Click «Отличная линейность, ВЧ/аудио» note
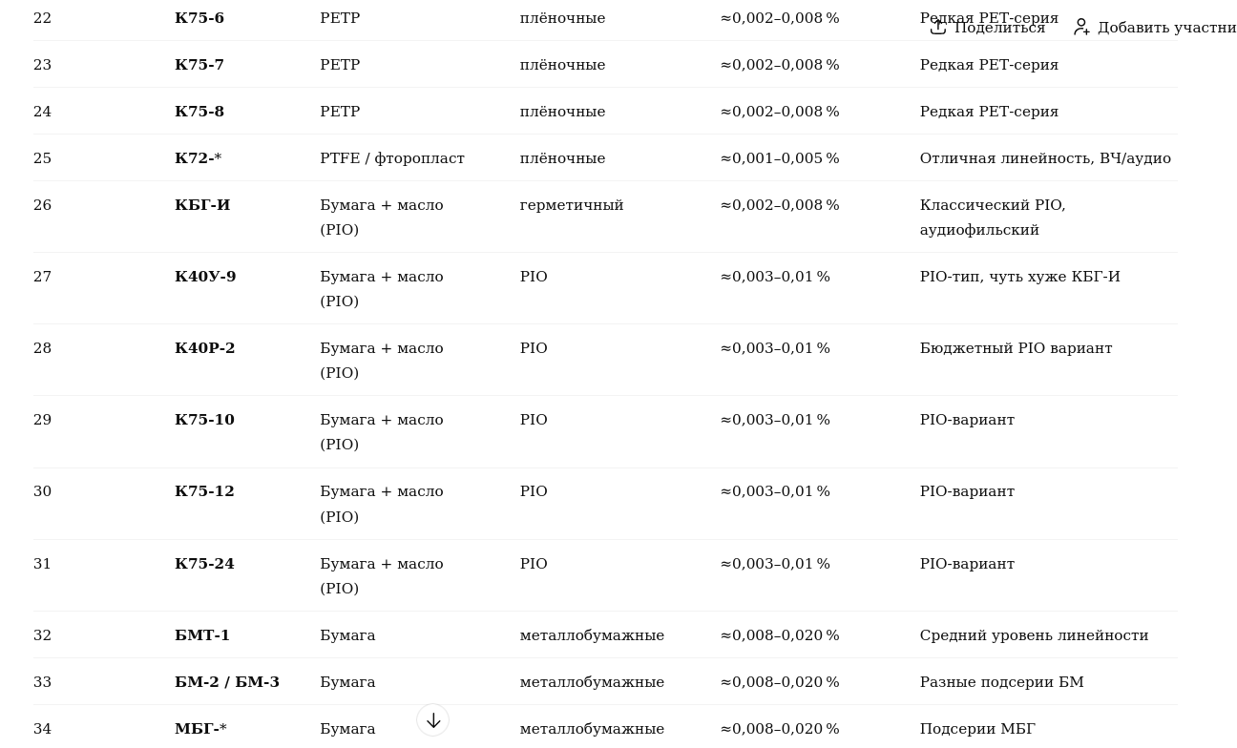The image size is (1237, 748). (x=1045, y=159)
